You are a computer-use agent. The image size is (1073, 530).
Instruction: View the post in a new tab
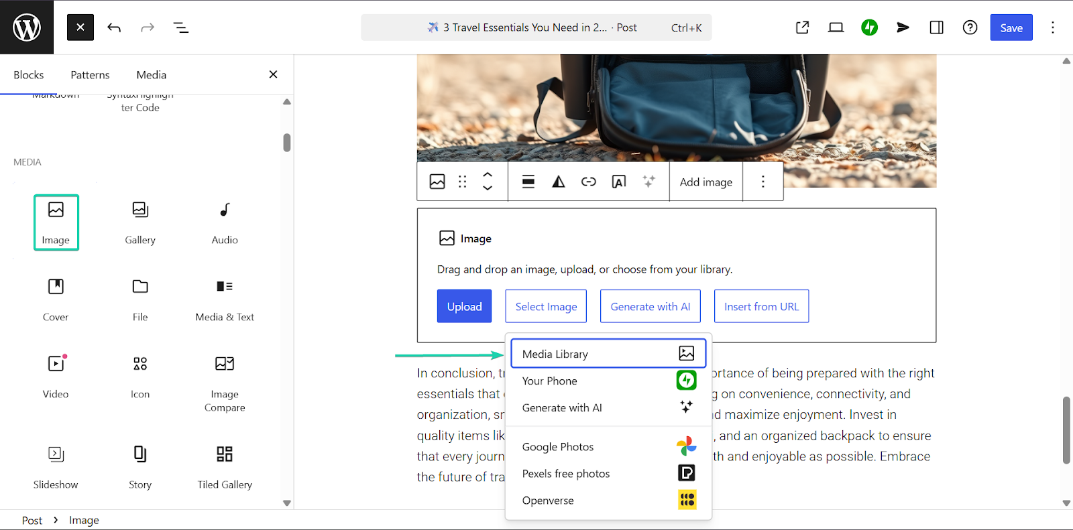tap(802, 27)
